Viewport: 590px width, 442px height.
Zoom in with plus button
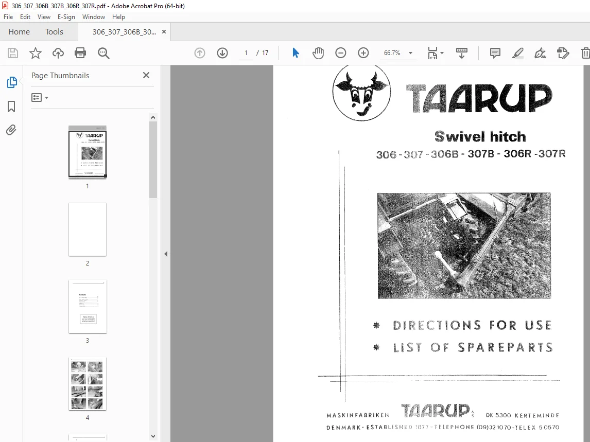[x=363, y=53]
